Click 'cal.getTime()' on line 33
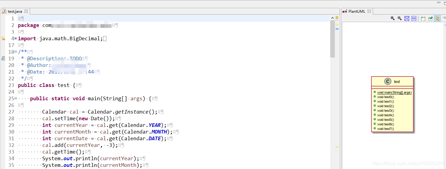This screenshot has width=446, height=169. [x=62, y=152]
